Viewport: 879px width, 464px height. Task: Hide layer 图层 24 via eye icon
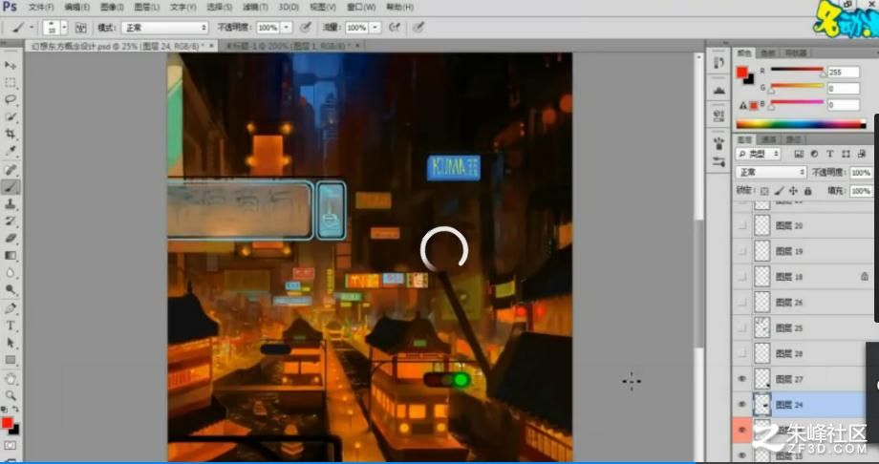742,404
